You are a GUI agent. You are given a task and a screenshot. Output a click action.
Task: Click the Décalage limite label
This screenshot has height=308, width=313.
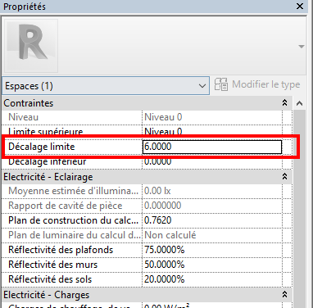coord(42,147)
